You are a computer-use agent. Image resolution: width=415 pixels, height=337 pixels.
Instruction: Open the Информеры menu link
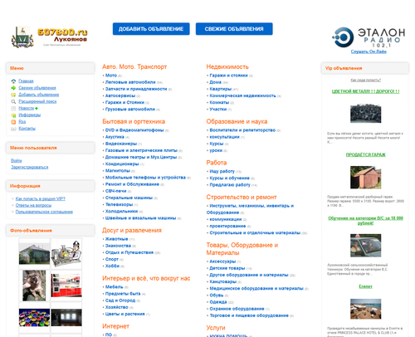coord(30,115)
